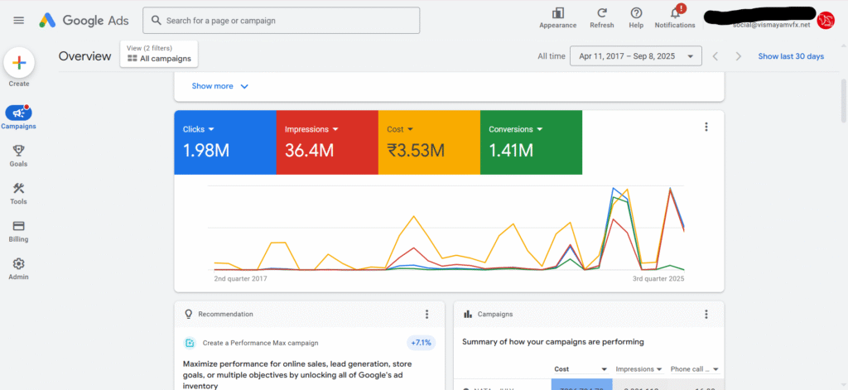Click the Campaigns bar chart icon
This screenshot has width=848, height=390.
468,314
